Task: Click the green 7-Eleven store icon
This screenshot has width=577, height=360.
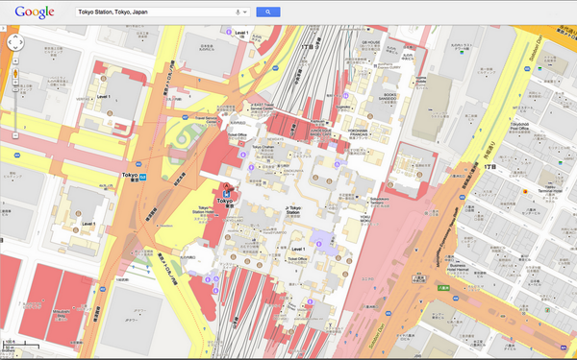Action: [548, 310]
